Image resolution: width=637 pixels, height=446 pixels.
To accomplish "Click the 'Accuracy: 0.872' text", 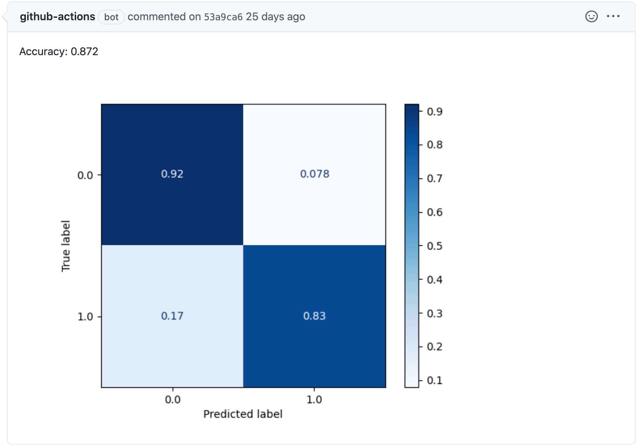I will (59, 52).
